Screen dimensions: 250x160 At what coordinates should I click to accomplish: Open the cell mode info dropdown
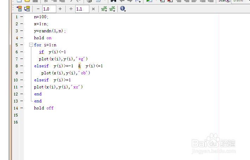click(123, 9)
